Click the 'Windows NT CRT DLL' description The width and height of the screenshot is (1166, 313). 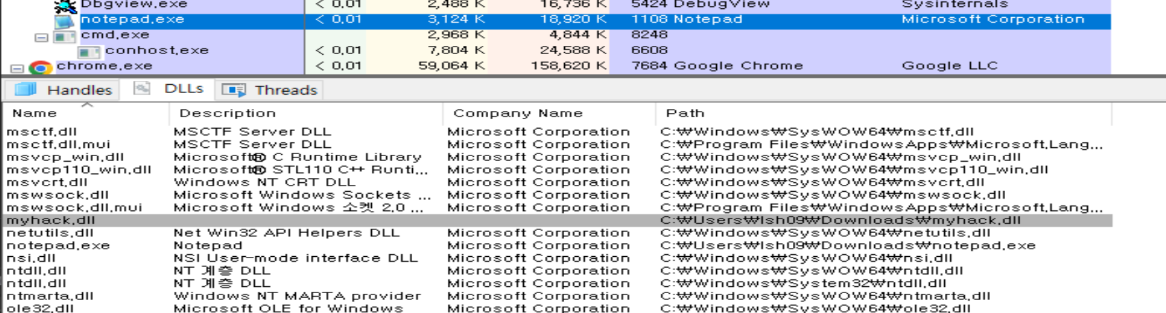pos(264,182)
